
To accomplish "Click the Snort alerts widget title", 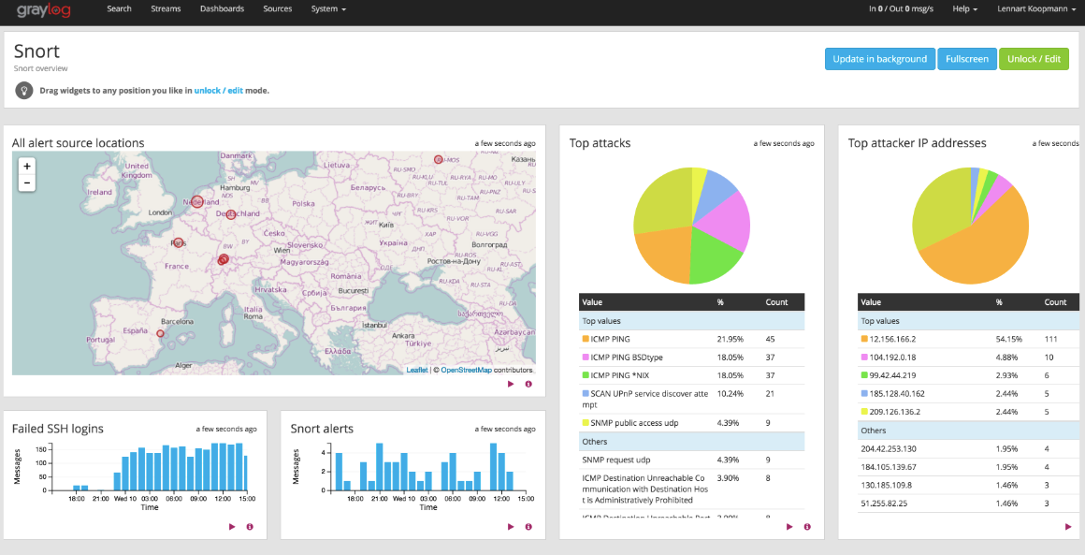I will pos(322,429).
